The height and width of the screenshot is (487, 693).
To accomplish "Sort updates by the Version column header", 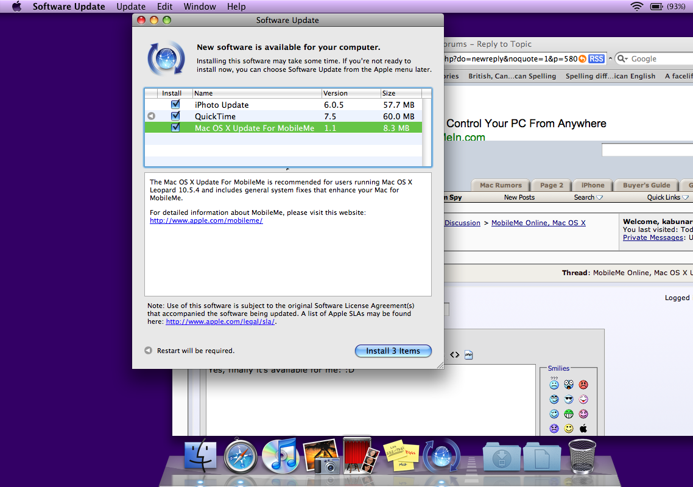I will pos(351,93).
